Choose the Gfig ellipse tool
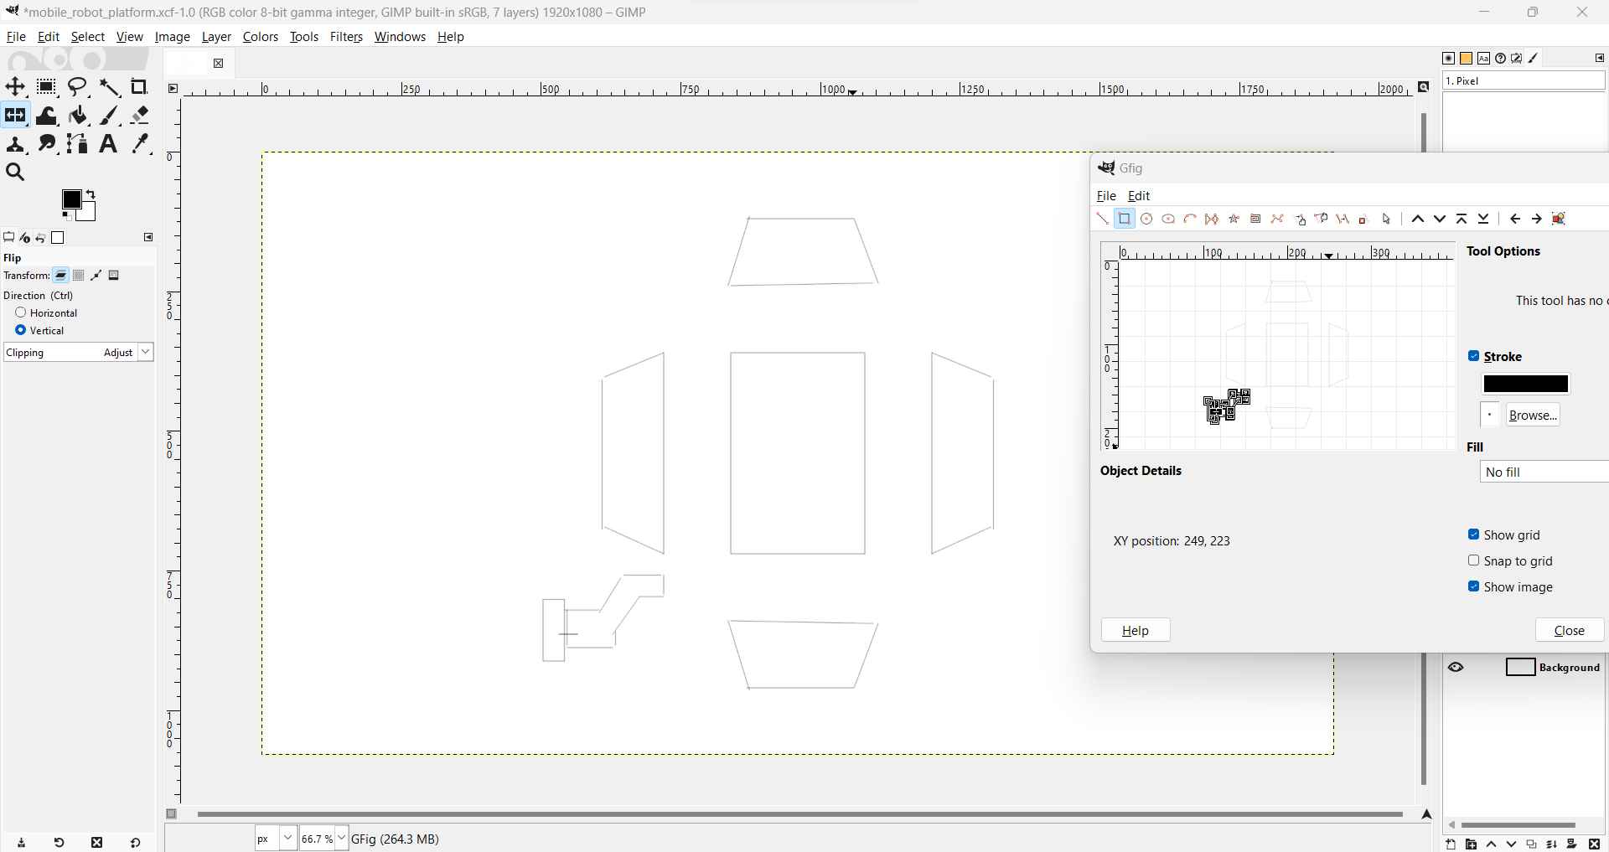Image resolution: width=1609 pixels, height=852 pixels. coord(1168,219)
